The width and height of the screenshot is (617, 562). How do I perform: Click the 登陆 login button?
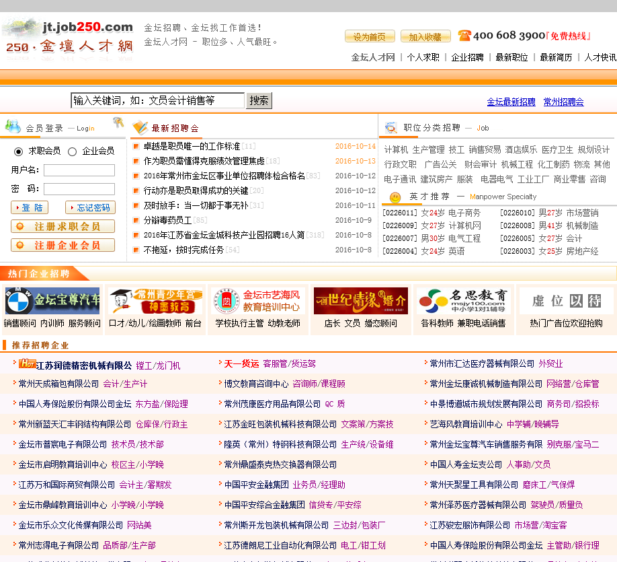(30, 207)
